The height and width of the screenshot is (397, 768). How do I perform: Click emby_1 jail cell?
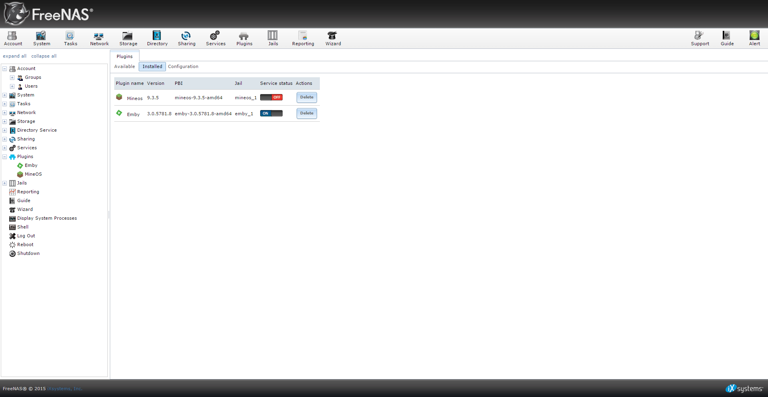coord(244,114)
